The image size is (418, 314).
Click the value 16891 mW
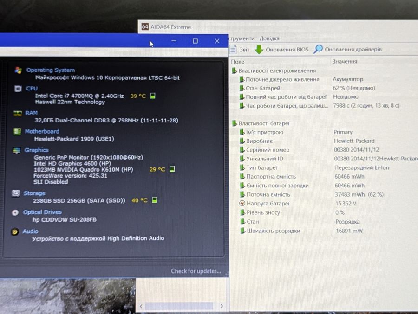[349, 231]
